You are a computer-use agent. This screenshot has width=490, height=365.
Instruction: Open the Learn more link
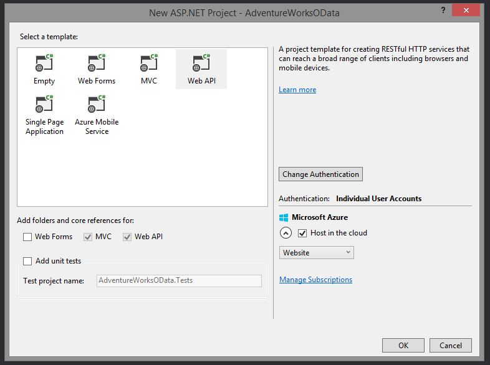point(297,90)
